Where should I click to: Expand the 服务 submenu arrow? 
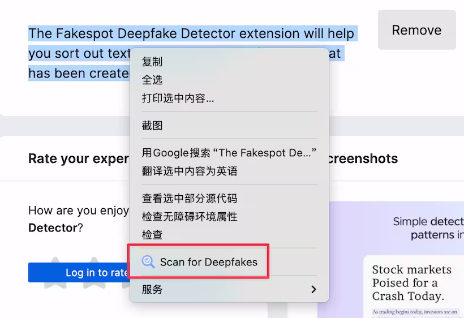point(313,289)
